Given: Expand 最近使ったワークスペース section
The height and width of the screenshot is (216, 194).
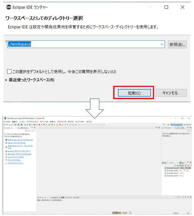Looking at the screenshot, I should [x=7, y=80].
